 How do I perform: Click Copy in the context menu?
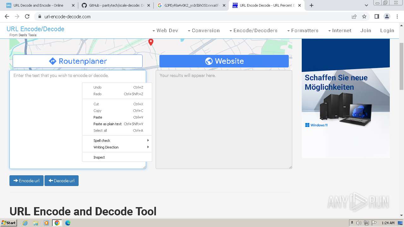[117, 111]
